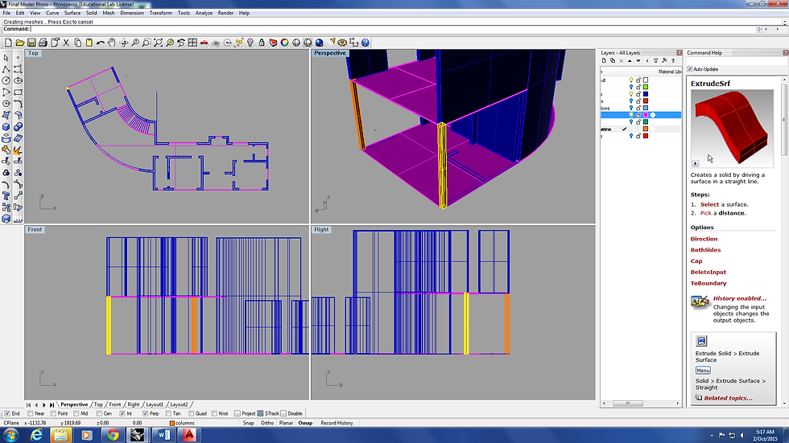This screenshot has width=789, height=443.
Task: Select the Explode tool
Action: pos(18,150)
